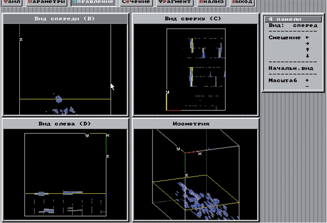Select the Управление menu
This screenshot has width=327, height=223.
[93, 2]
